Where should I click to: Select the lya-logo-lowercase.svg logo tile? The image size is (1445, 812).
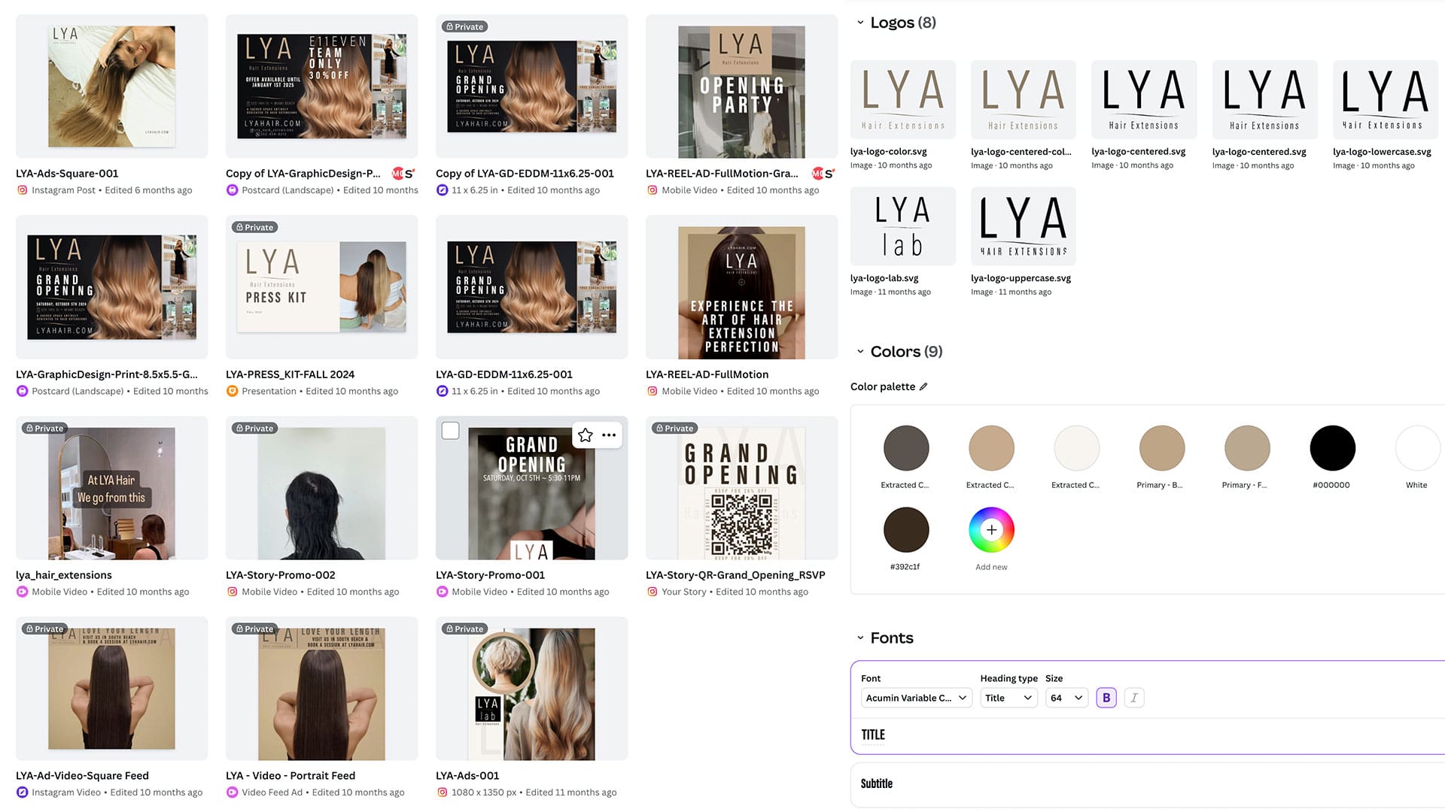pos(1385,99)
